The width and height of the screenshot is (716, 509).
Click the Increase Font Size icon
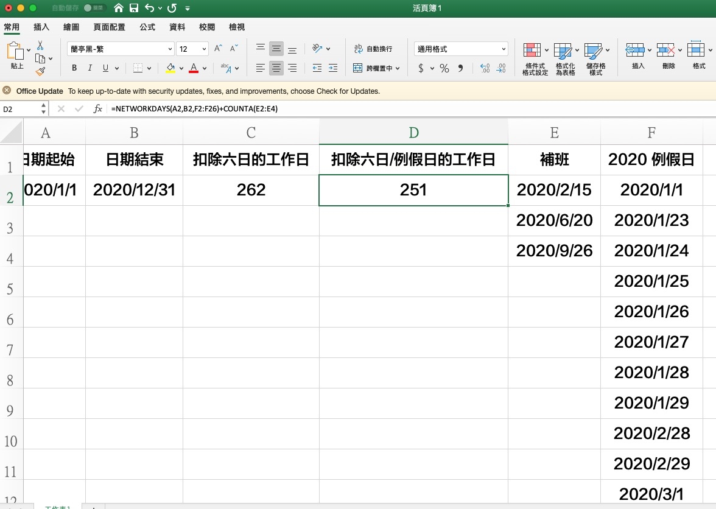click(x=218, y=49)
